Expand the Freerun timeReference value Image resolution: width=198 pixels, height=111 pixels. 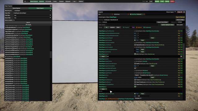135,80
